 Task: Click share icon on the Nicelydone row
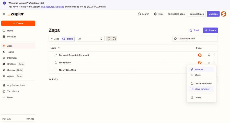(209, 63)
